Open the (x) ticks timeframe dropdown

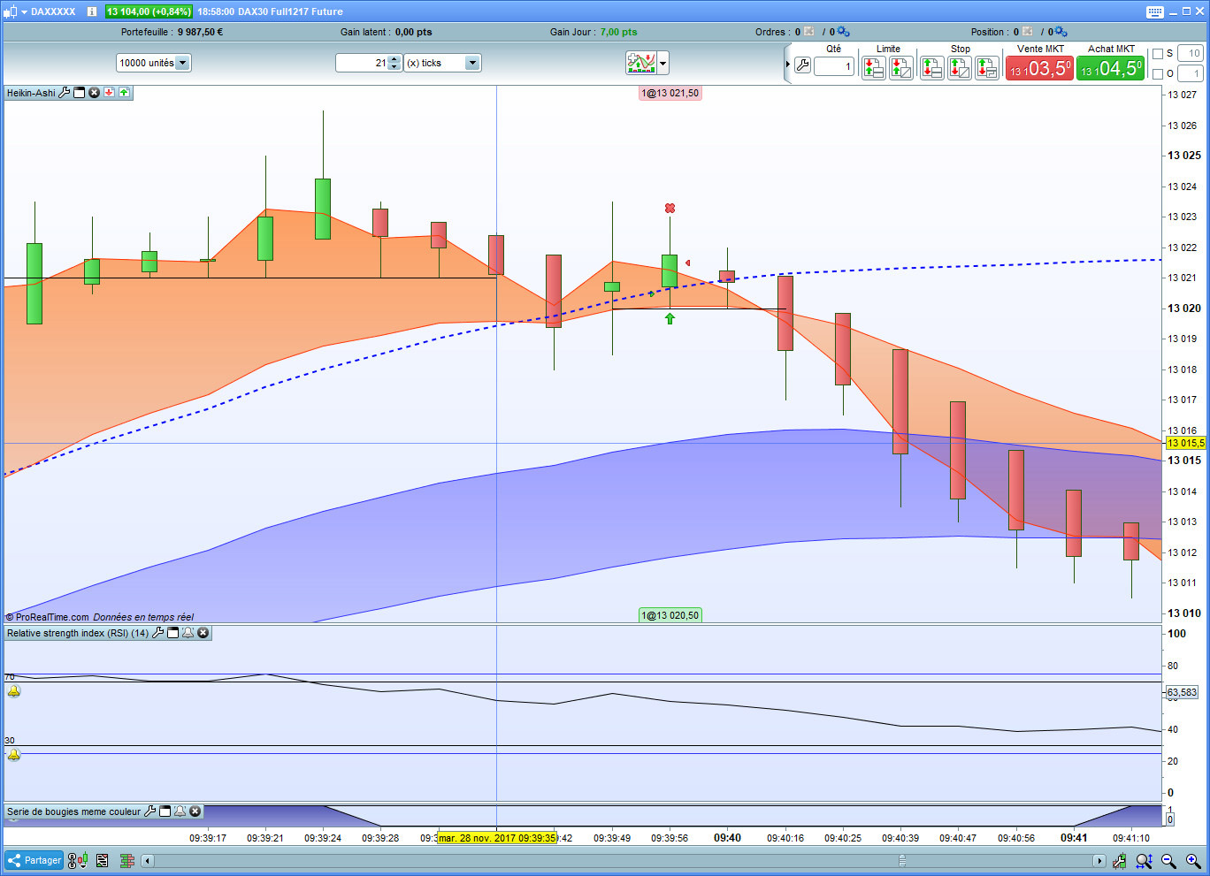tap(442, 63)
